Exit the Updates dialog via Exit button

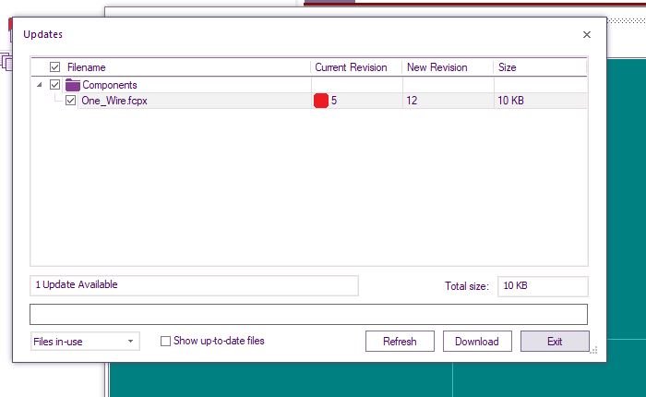pos(555,342)
